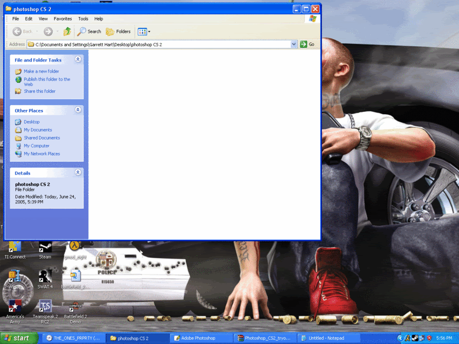The height and width of the screenshot is (344, 459).
Task: Click Publish this folder to the Web
Action: coord(47,82)
